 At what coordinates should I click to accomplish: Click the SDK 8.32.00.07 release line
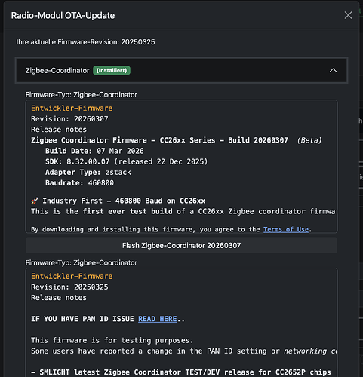[127, 161]
